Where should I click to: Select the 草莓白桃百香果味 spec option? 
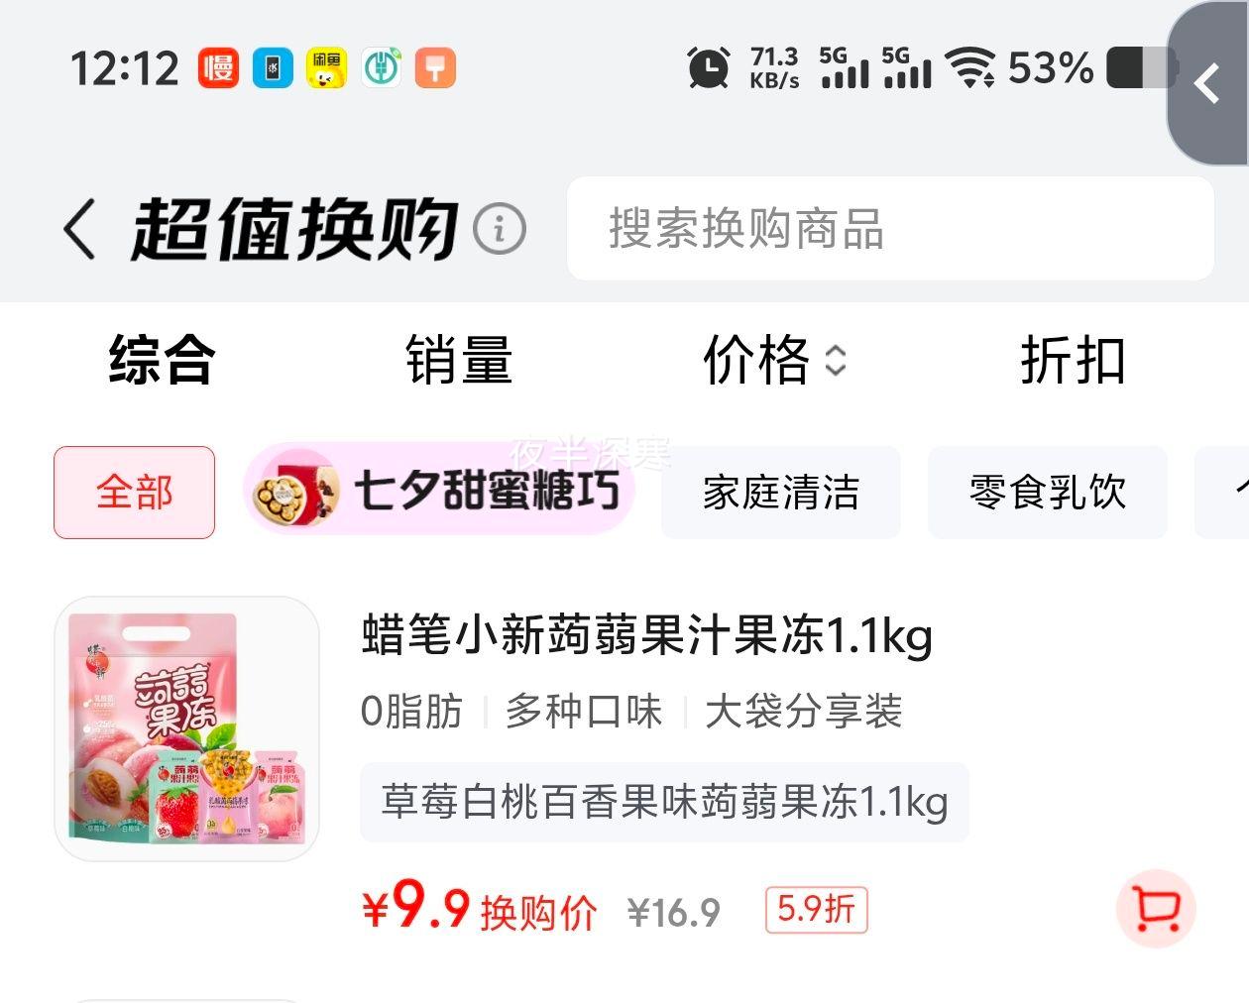click(664, 802)
